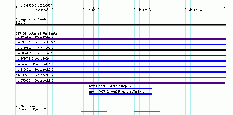This screenshot has width=233, height=115.
Task: Click the magenta LINC00466 gene line
Action: (120, 112)
